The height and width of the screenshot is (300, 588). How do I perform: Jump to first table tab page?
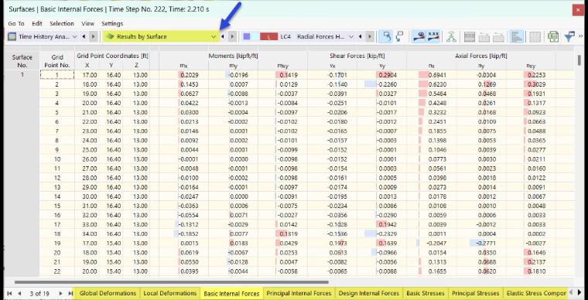coord(10,293)
